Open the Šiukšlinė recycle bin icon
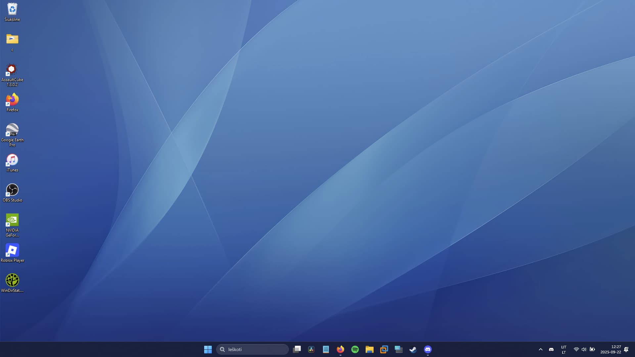Screen dimensions: 635x357 pos(12,10)
